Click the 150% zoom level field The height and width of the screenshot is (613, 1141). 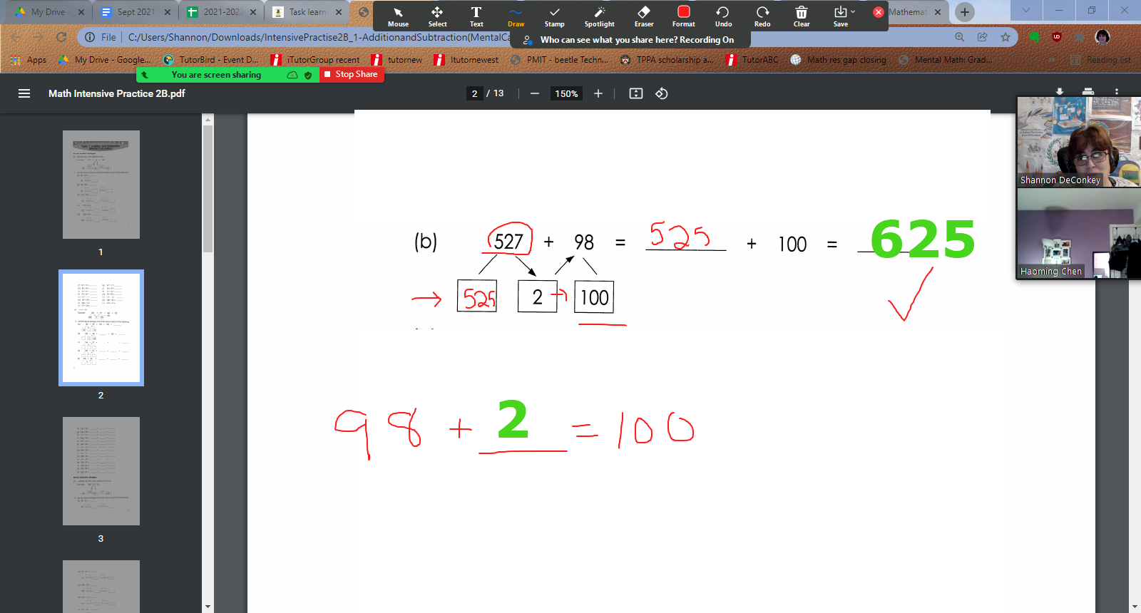click(566, 93)
